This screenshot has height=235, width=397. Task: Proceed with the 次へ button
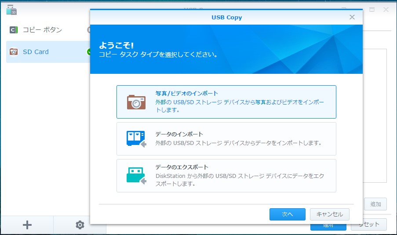click(x=288, y=214)
